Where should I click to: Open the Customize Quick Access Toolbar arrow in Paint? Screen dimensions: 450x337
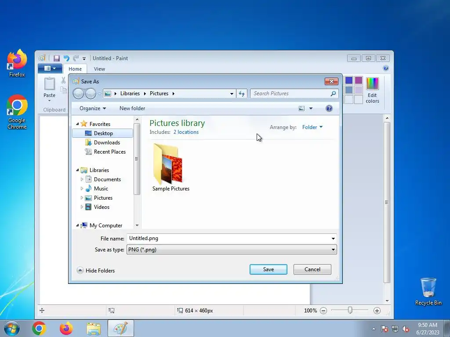pyautogui.click(x=84, y=59)
